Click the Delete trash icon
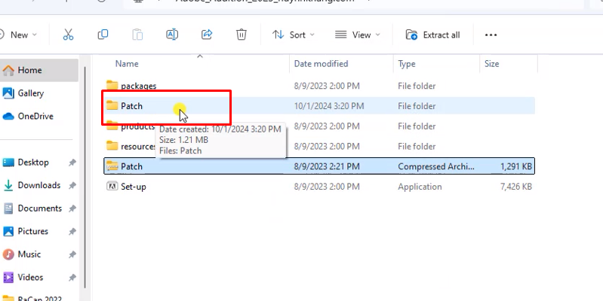Screen dimensions: 603x301 tap(241, 35)
